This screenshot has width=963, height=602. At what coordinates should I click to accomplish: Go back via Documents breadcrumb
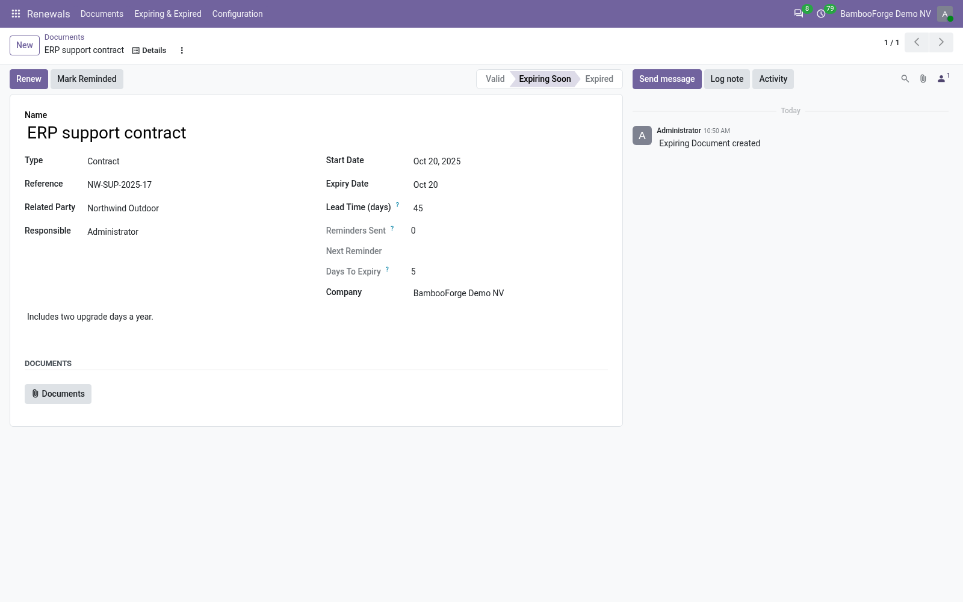coord(64,37)
